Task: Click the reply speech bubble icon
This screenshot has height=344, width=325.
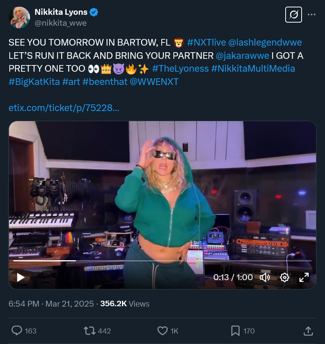Action: pyautogui.click(x=17, y=331)
